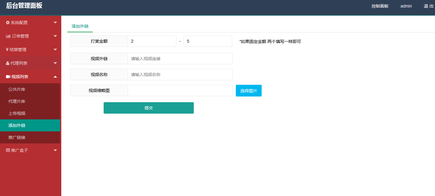The image size is (435, 196).
Task: Click the 选择图片 button
Action: pyautogui.click(x=248, y=91)
